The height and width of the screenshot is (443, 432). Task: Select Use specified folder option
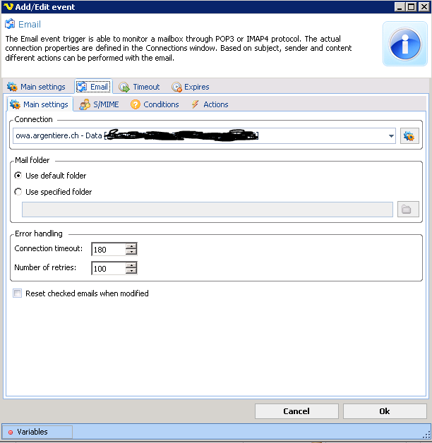point(18,192)
